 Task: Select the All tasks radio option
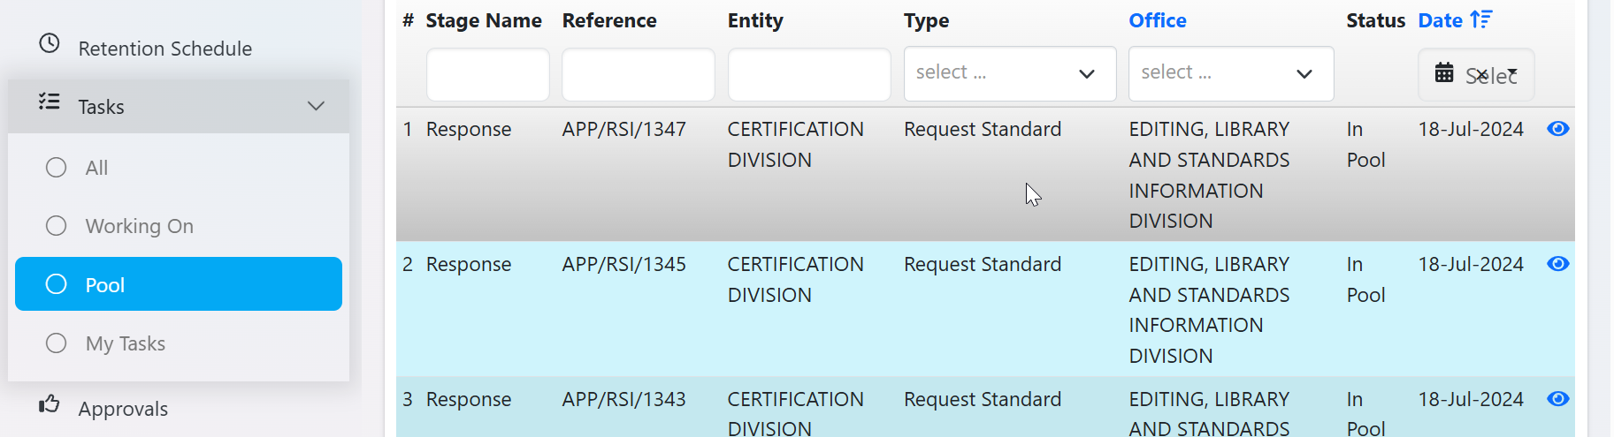click(x=57, y=168)
